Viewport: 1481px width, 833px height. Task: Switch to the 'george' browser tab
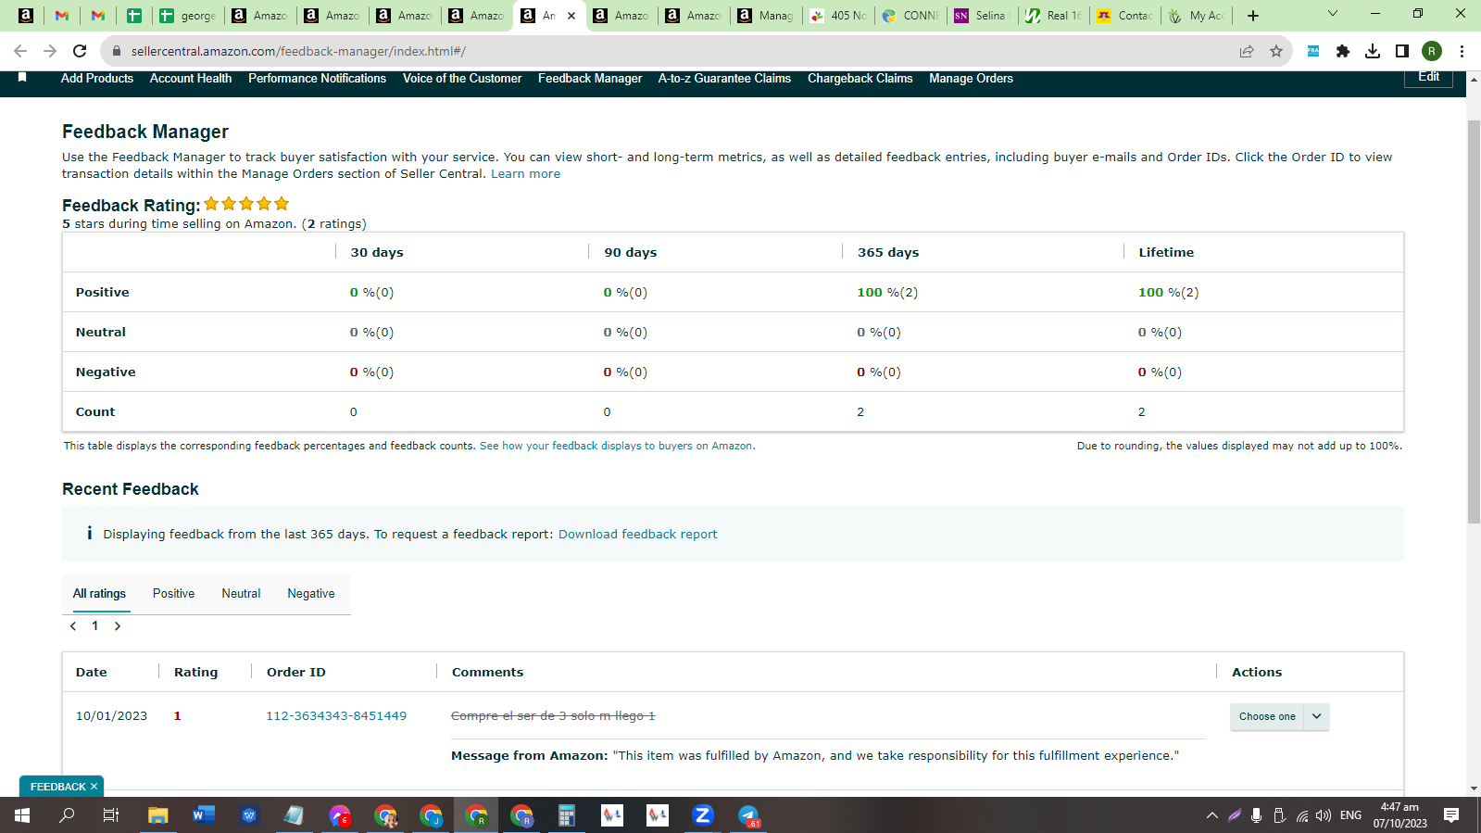coord(188,15)
